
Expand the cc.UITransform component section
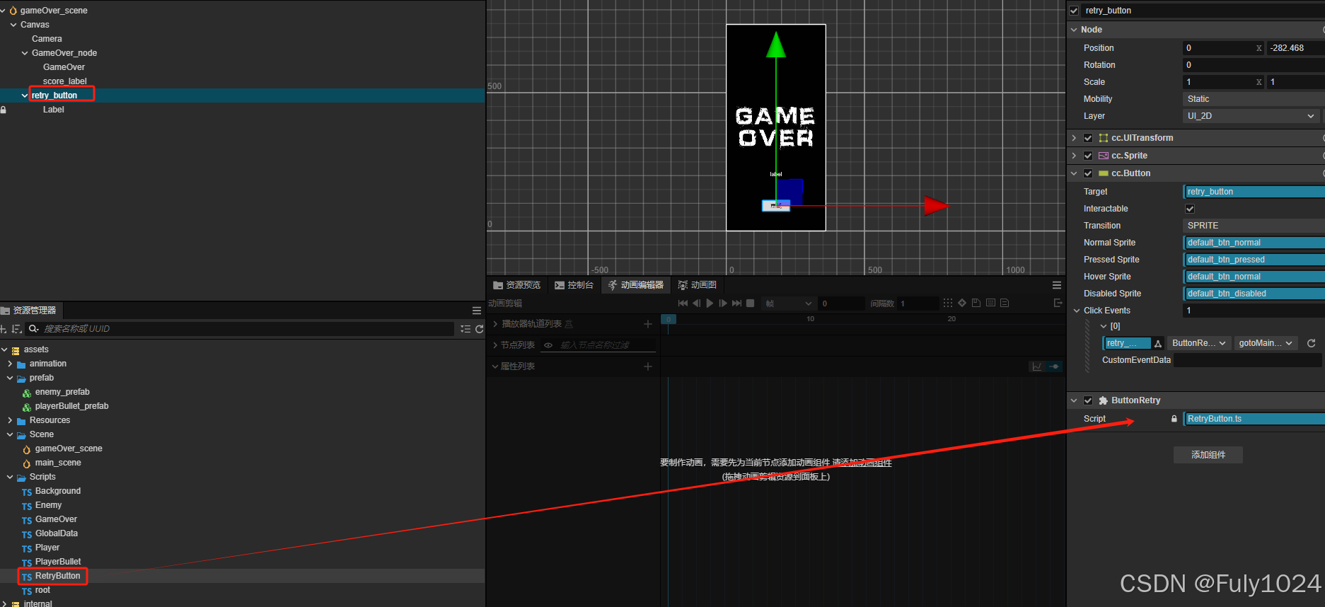tap(1074, 138)
